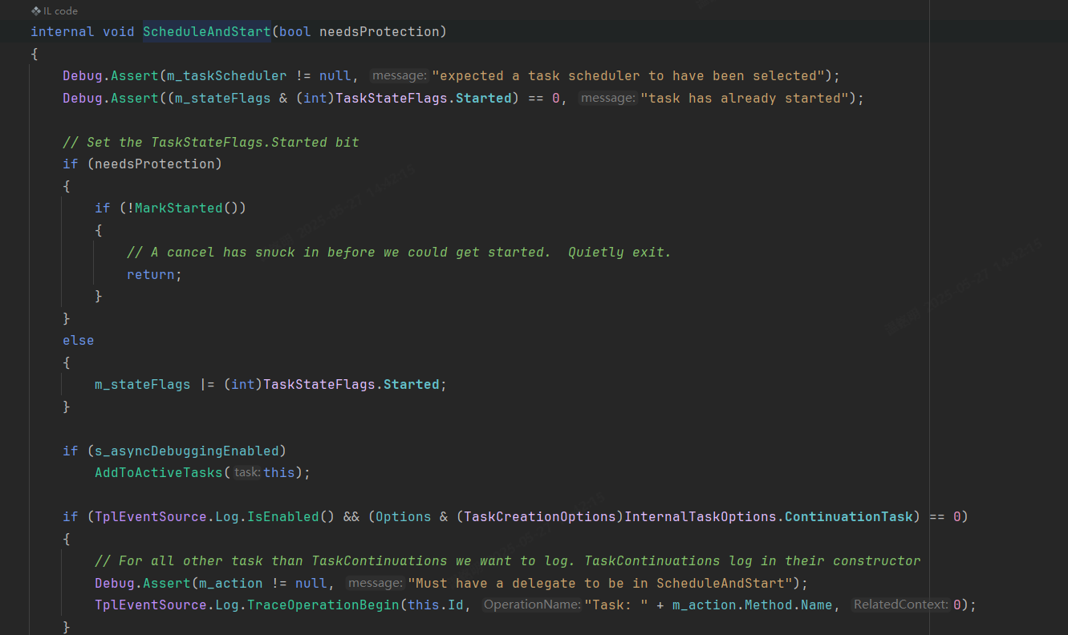The width and height of the screenshot is (1068, 635).
Task: Click the AddToActiveTasks method call
Action: (x=158, y=472)
